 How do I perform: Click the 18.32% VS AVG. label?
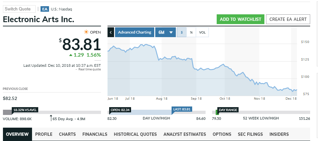(x=25, y=110)
